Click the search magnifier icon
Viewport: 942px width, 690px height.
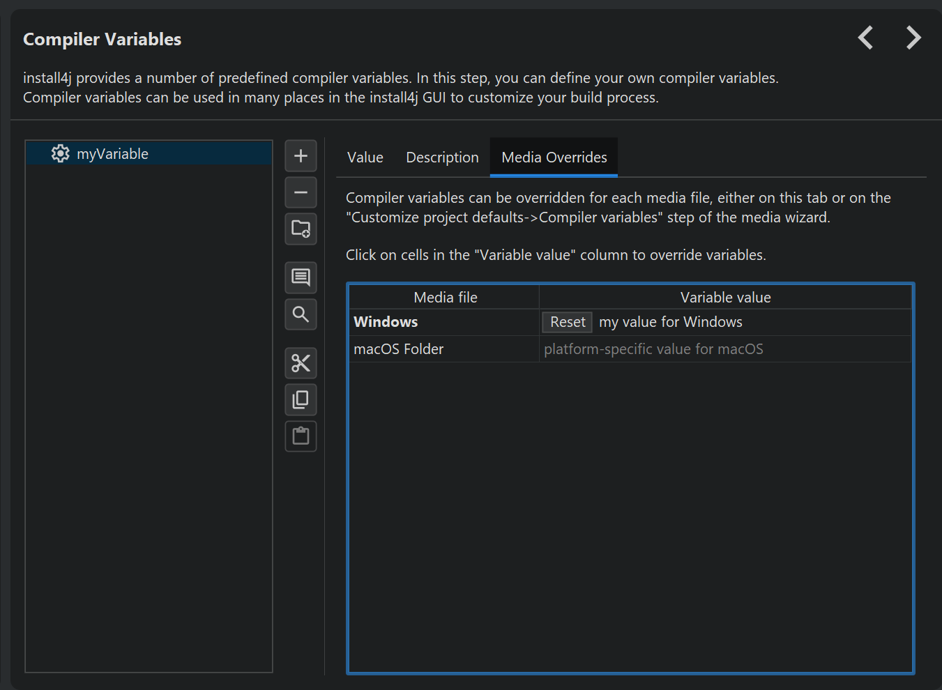[x=301, y=314]
